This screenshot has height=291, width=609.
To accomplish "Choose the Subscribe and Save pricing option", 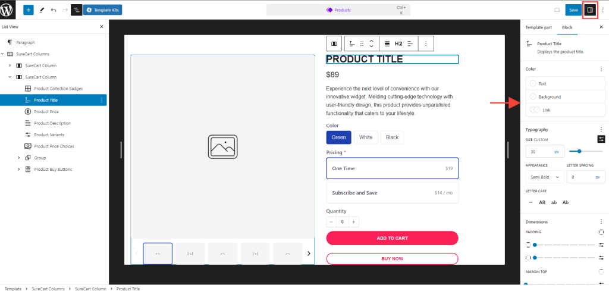I will click(392, 193).
